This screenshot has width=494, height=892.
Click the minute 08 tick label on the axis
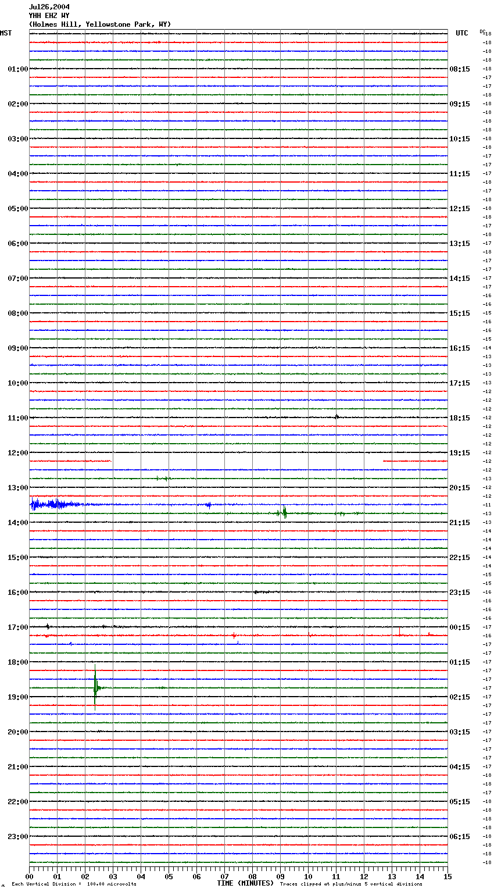[x=252, y=876]
